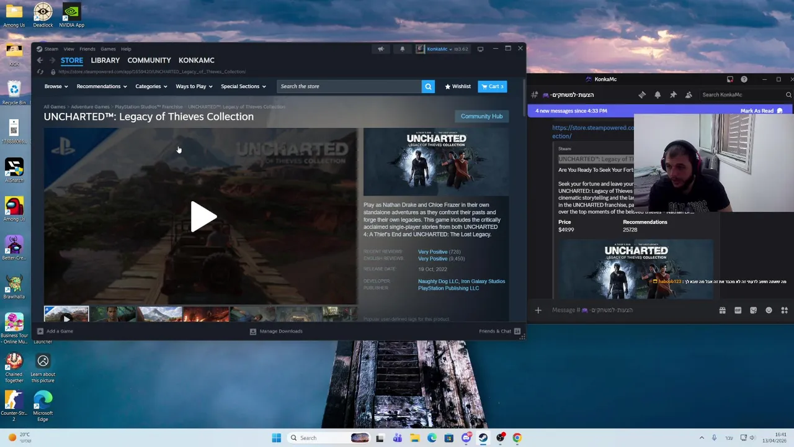Viewport: 794px width, 447px height.
Task: Toggle the Discord member list
Action: 689,95
